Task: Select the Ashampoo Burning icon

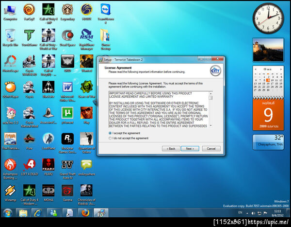Action: [x=10, y=169]
